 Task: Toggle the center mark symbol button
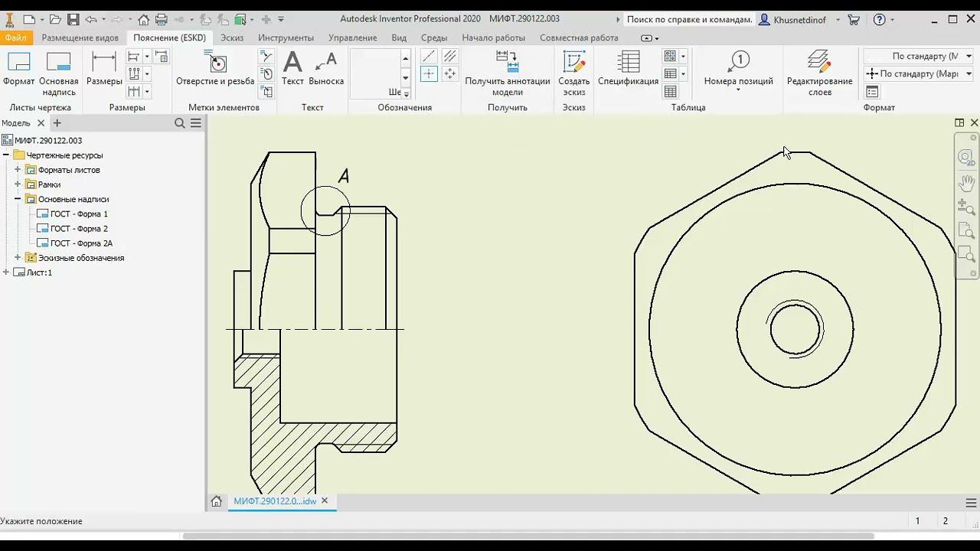coord(429,73)
